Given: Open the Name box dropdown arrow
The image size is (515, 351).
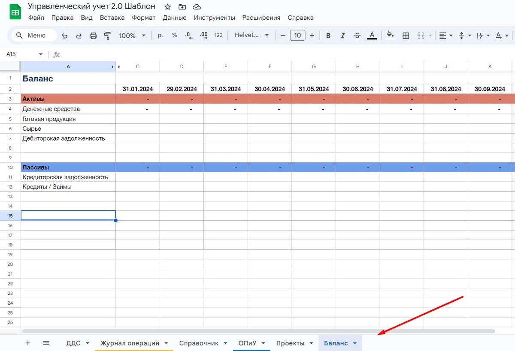Looking at the screenshot, I should (41, 54).
